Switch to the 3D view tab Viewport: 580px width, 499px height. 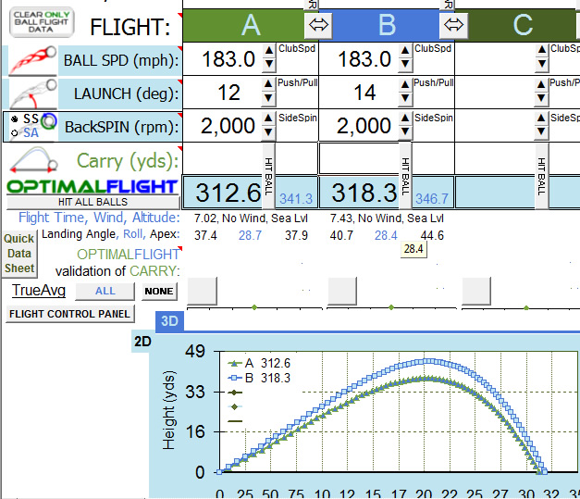pos(169,321)
